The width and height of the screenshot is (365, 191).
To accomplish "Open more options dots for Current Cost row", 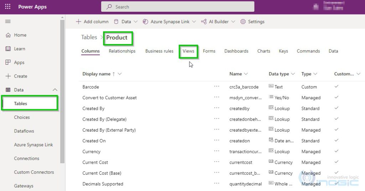I will (x=217, y=162).
